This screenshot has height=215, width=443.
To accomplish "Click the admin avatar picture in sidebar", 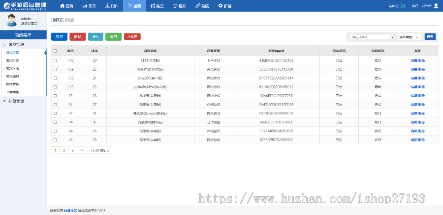I will (12, 20).
